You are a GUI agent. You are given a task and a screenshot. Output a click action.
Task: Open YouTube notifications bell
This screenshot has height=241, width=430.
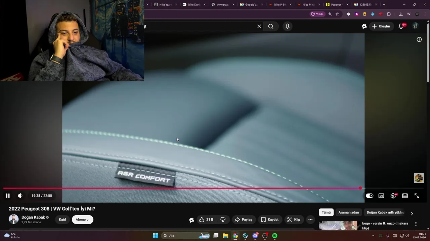click(x=401, y=26)
